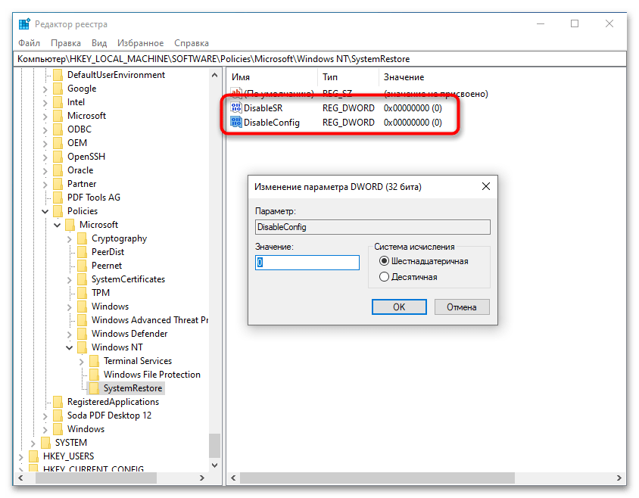Click the Policies folder icon
639x498 pixels.
58,211
